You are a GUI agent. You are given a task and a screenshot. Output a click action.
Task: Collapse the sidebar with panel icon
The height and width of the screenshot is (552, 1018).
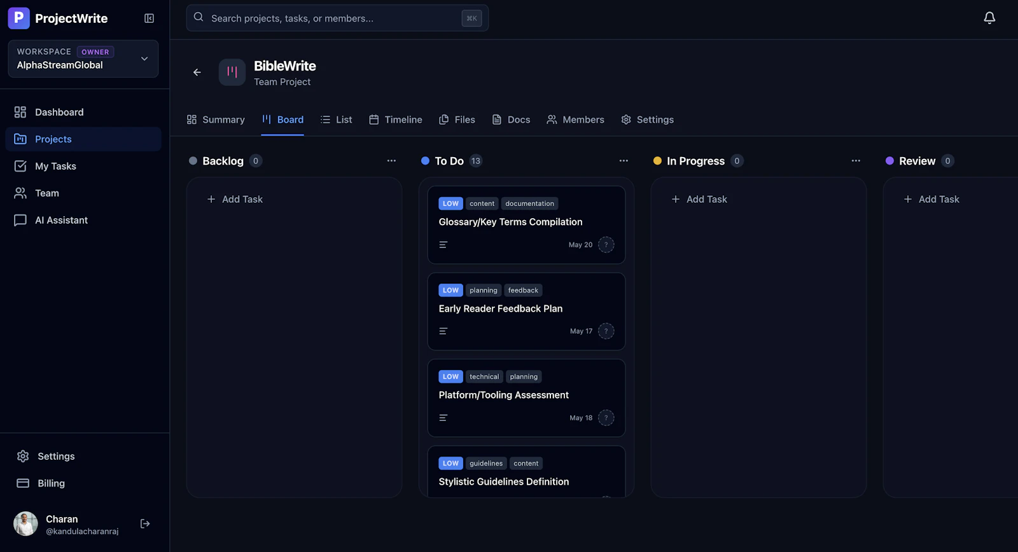149,18
